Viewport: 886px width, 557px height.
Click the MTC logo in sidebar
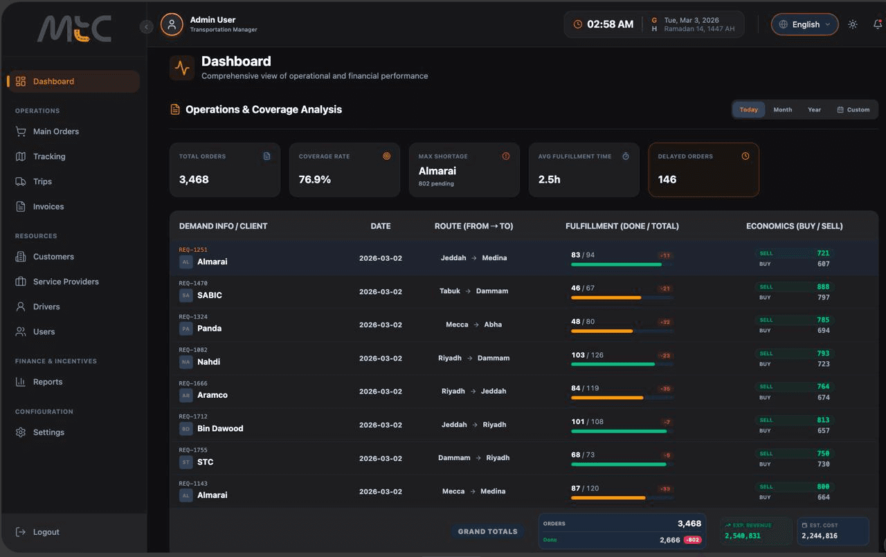(74, 29)
